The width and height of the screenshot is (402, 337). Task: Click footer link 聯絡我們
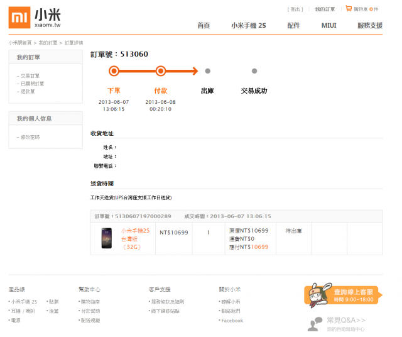[231, 311]
